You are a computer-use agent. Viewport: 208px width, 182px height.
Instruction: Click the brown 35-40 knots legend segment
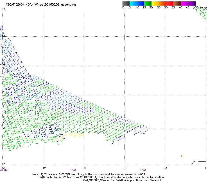pyautogui.click(x=177, y=3)
